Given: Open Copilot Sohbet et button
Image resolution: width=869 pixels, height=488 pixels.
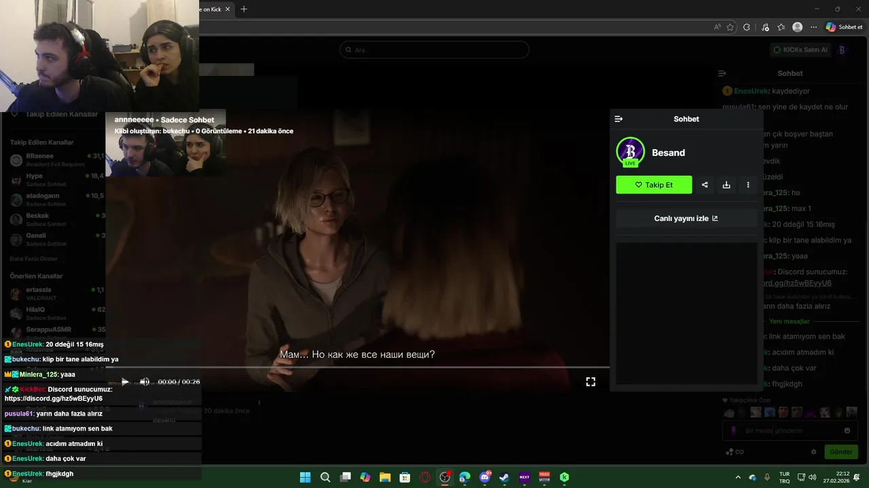Looking at the screenshot, I should (x=844, y=27).
